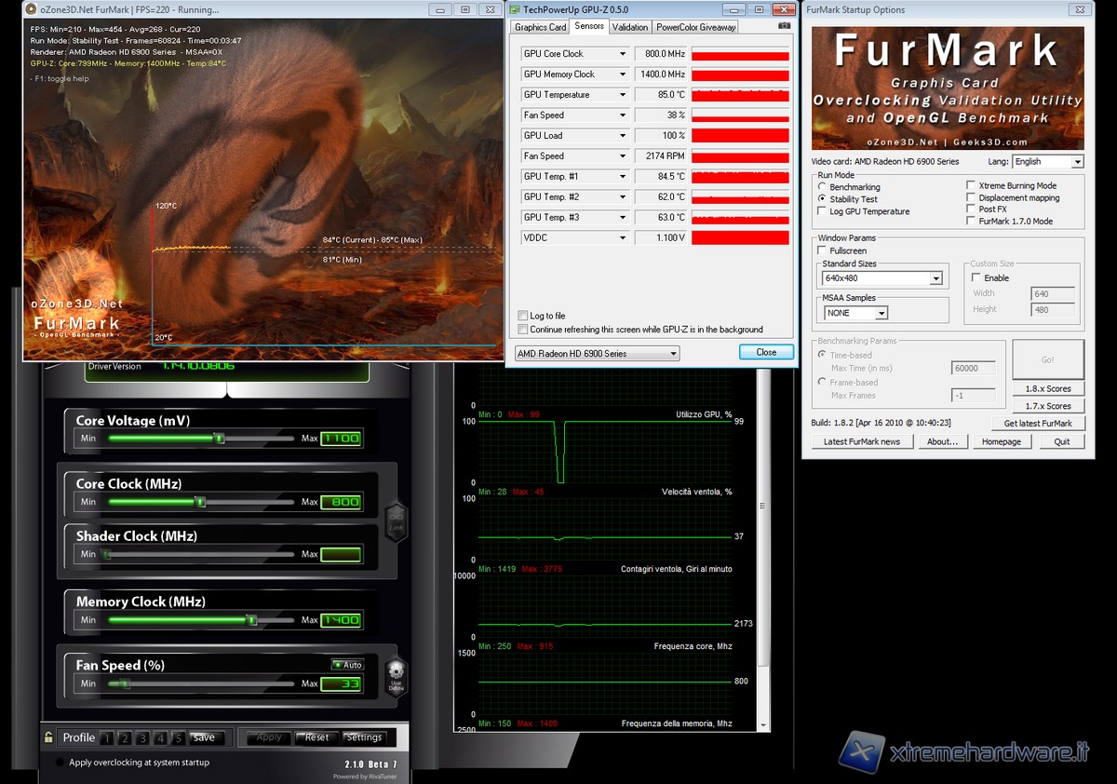Screen dimensions: 1117x784
Task: Open the FurMark Homepage button
Action: coord(1002,441)
